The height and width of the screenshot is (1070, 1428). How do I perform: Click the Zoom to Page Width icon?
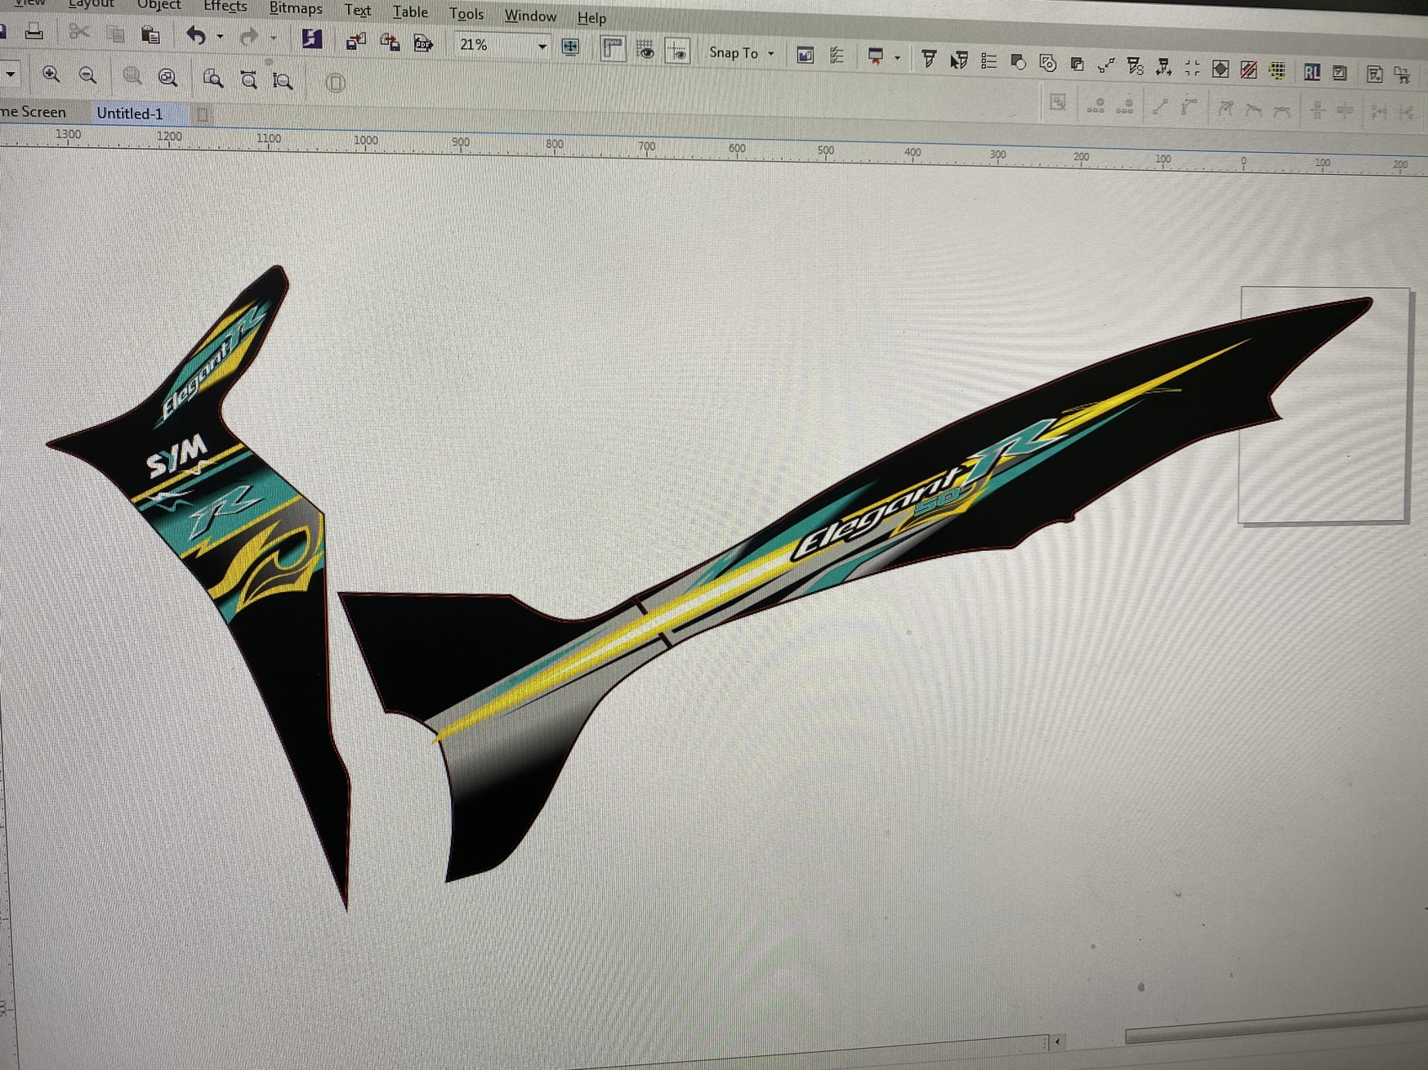click(x=248, y=79)
